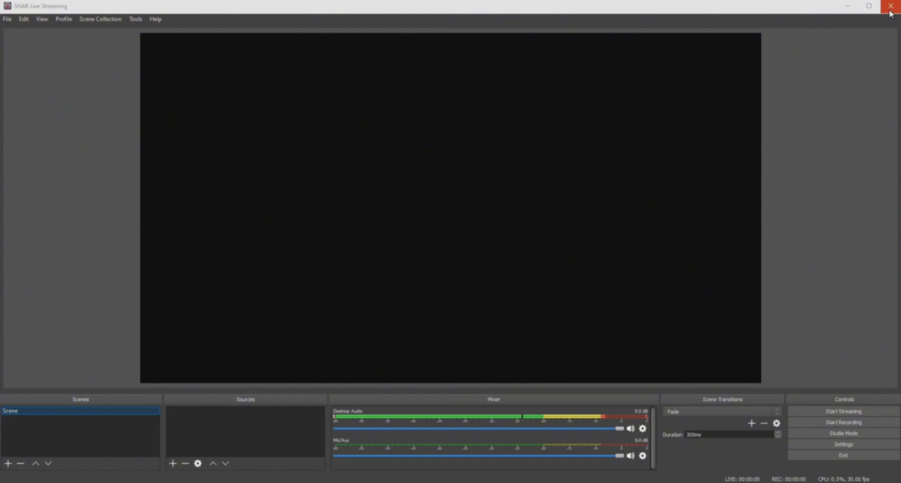Move scene up in Scenes list
Viewport: 901px width, 483px height.
(35, 464)
